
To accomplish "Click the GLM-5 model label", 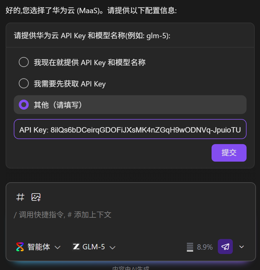I will (93, 247).
